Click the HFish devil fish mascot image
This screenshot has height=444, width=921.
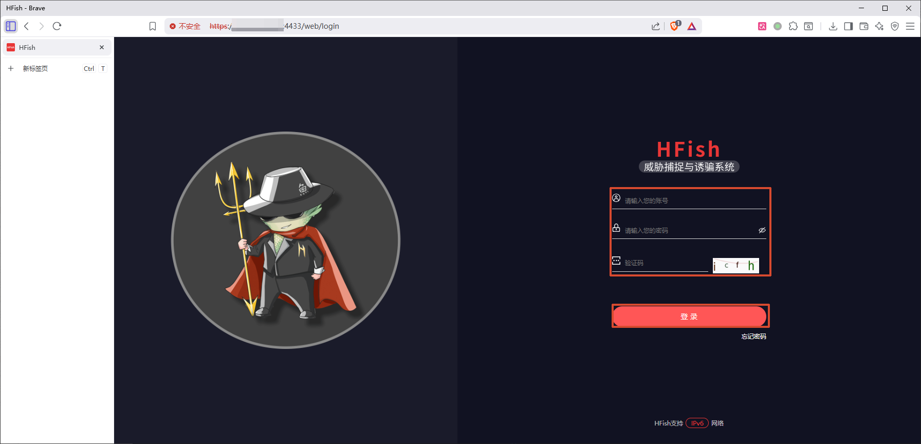coord(286,240)
